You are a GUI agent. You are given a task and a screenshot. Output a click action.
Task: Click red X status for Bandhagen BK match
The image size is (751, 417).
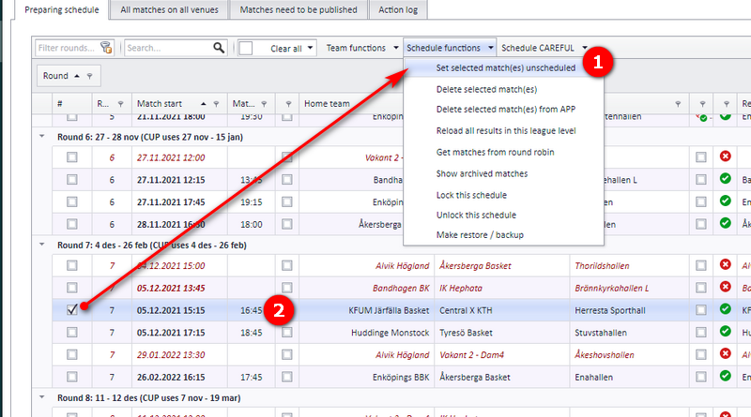click(x=725, y=287)
